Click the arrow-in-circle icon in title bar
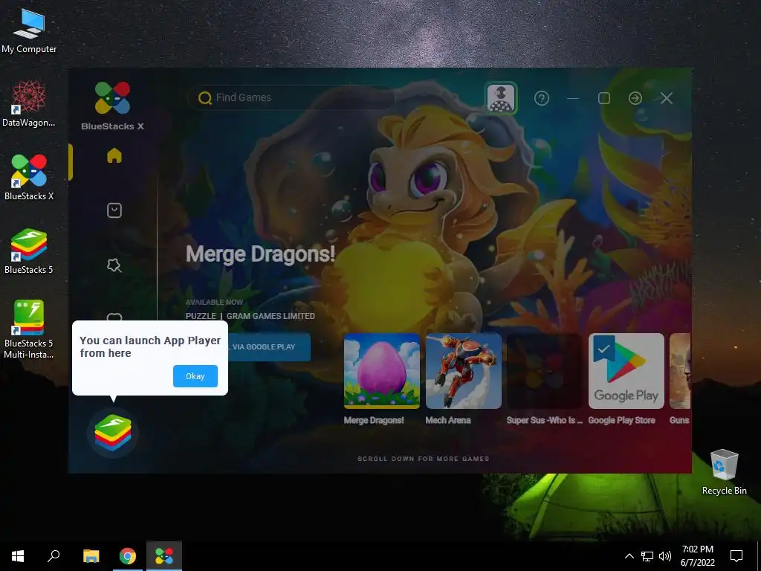Screen dimensions: 761x571 tap(635, 98)
